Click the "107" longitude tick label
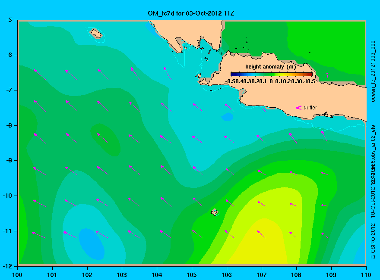 point(262,275)
